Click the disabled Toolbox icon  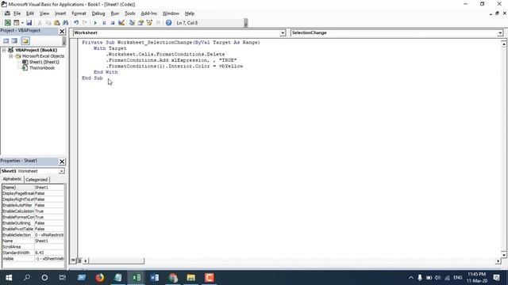click(x=158, y=23)
